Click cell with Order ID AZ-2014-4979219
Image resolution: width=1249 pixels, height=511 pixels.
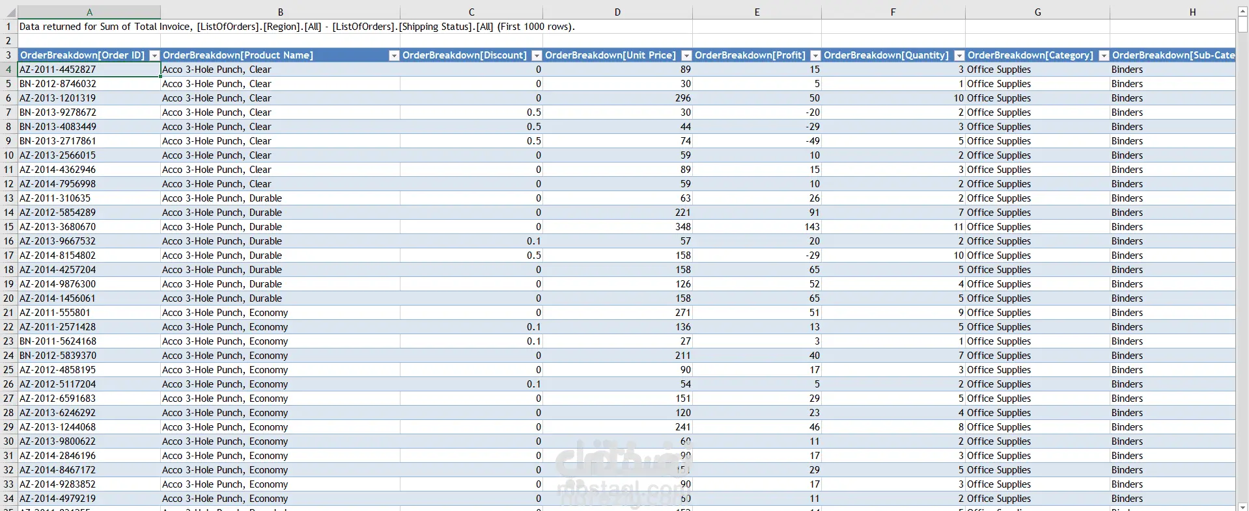[89, 499]
